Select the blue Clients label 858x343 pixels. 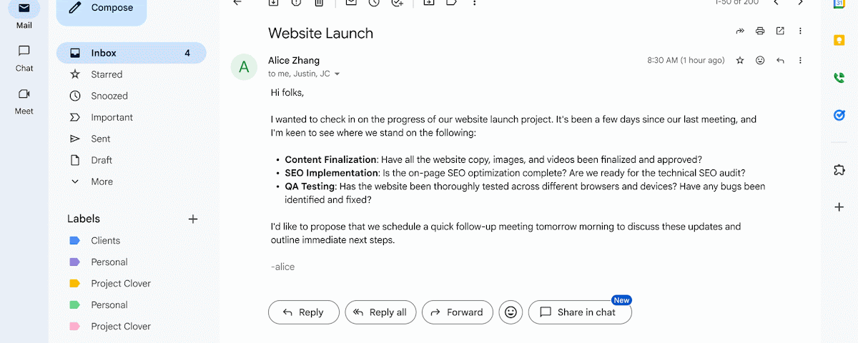point(105,241)
